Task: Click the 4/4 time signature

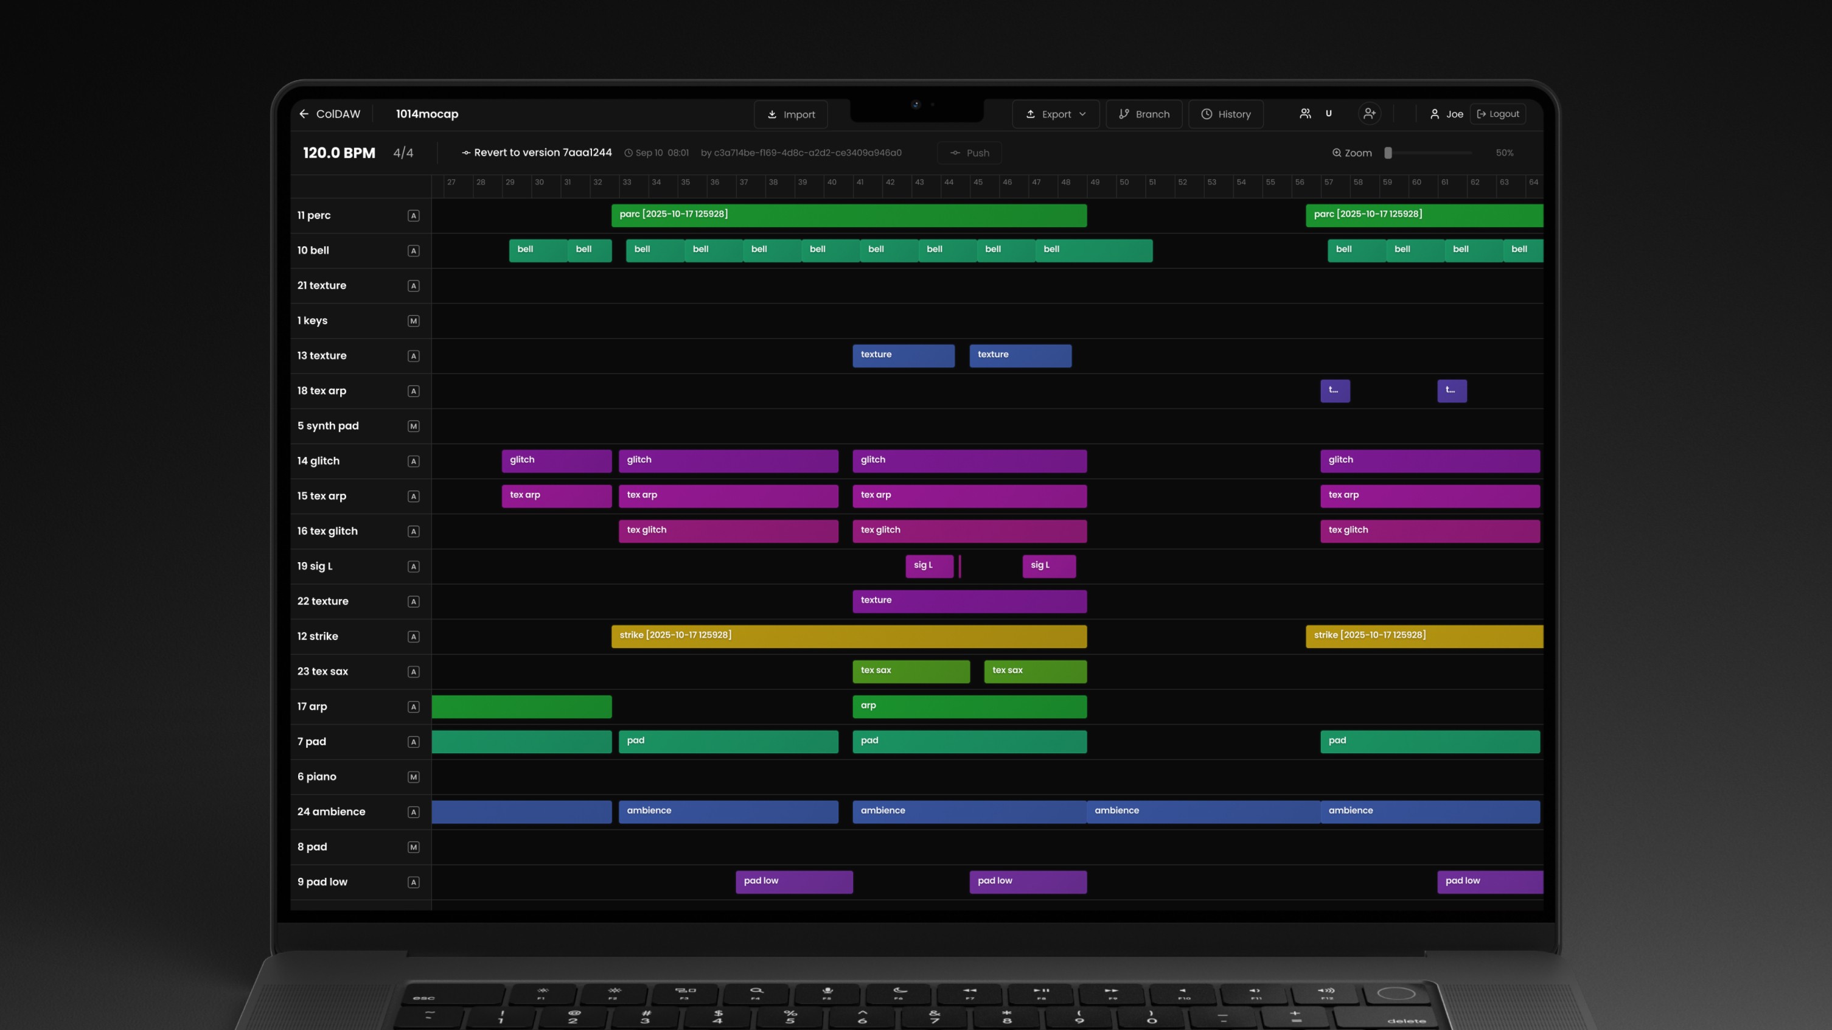Action: [x=403, y=153]
